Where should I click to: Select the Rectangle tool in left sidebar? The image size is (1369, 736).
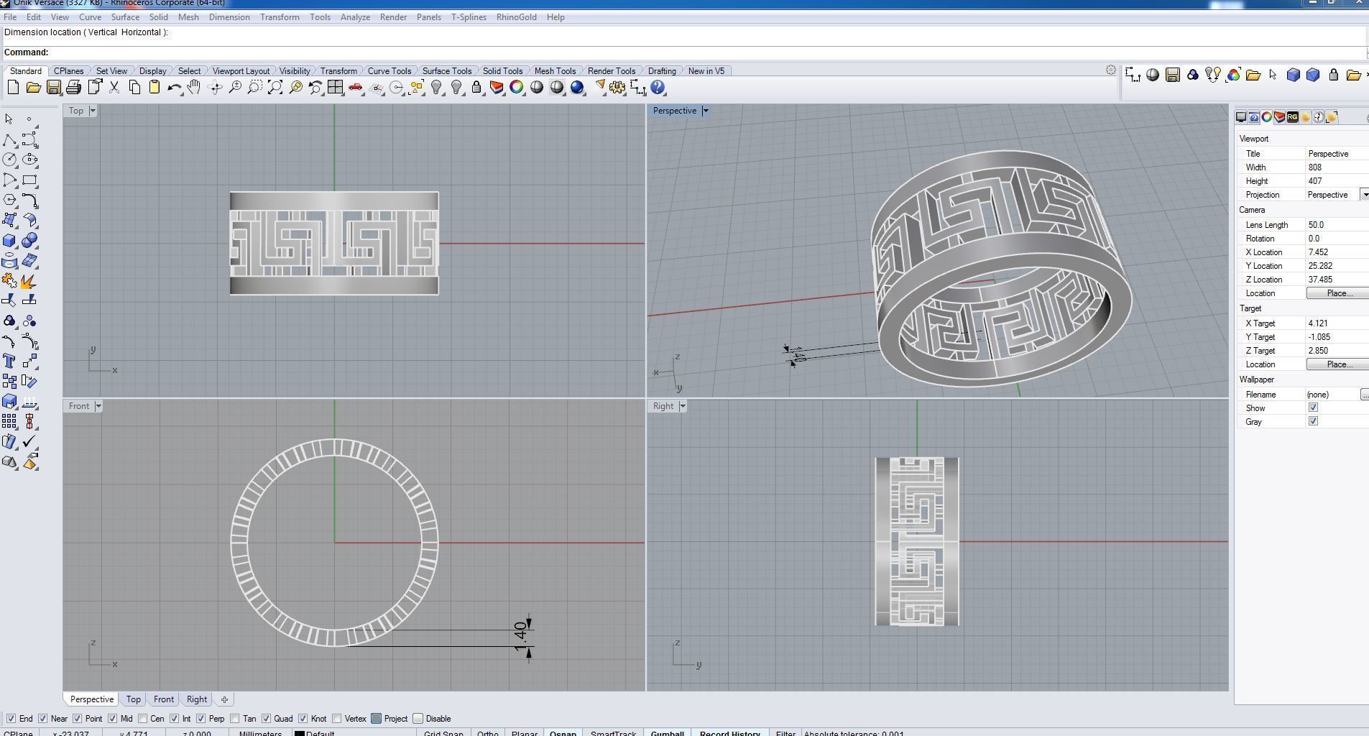pyautogui.click(x=30, y=180)
